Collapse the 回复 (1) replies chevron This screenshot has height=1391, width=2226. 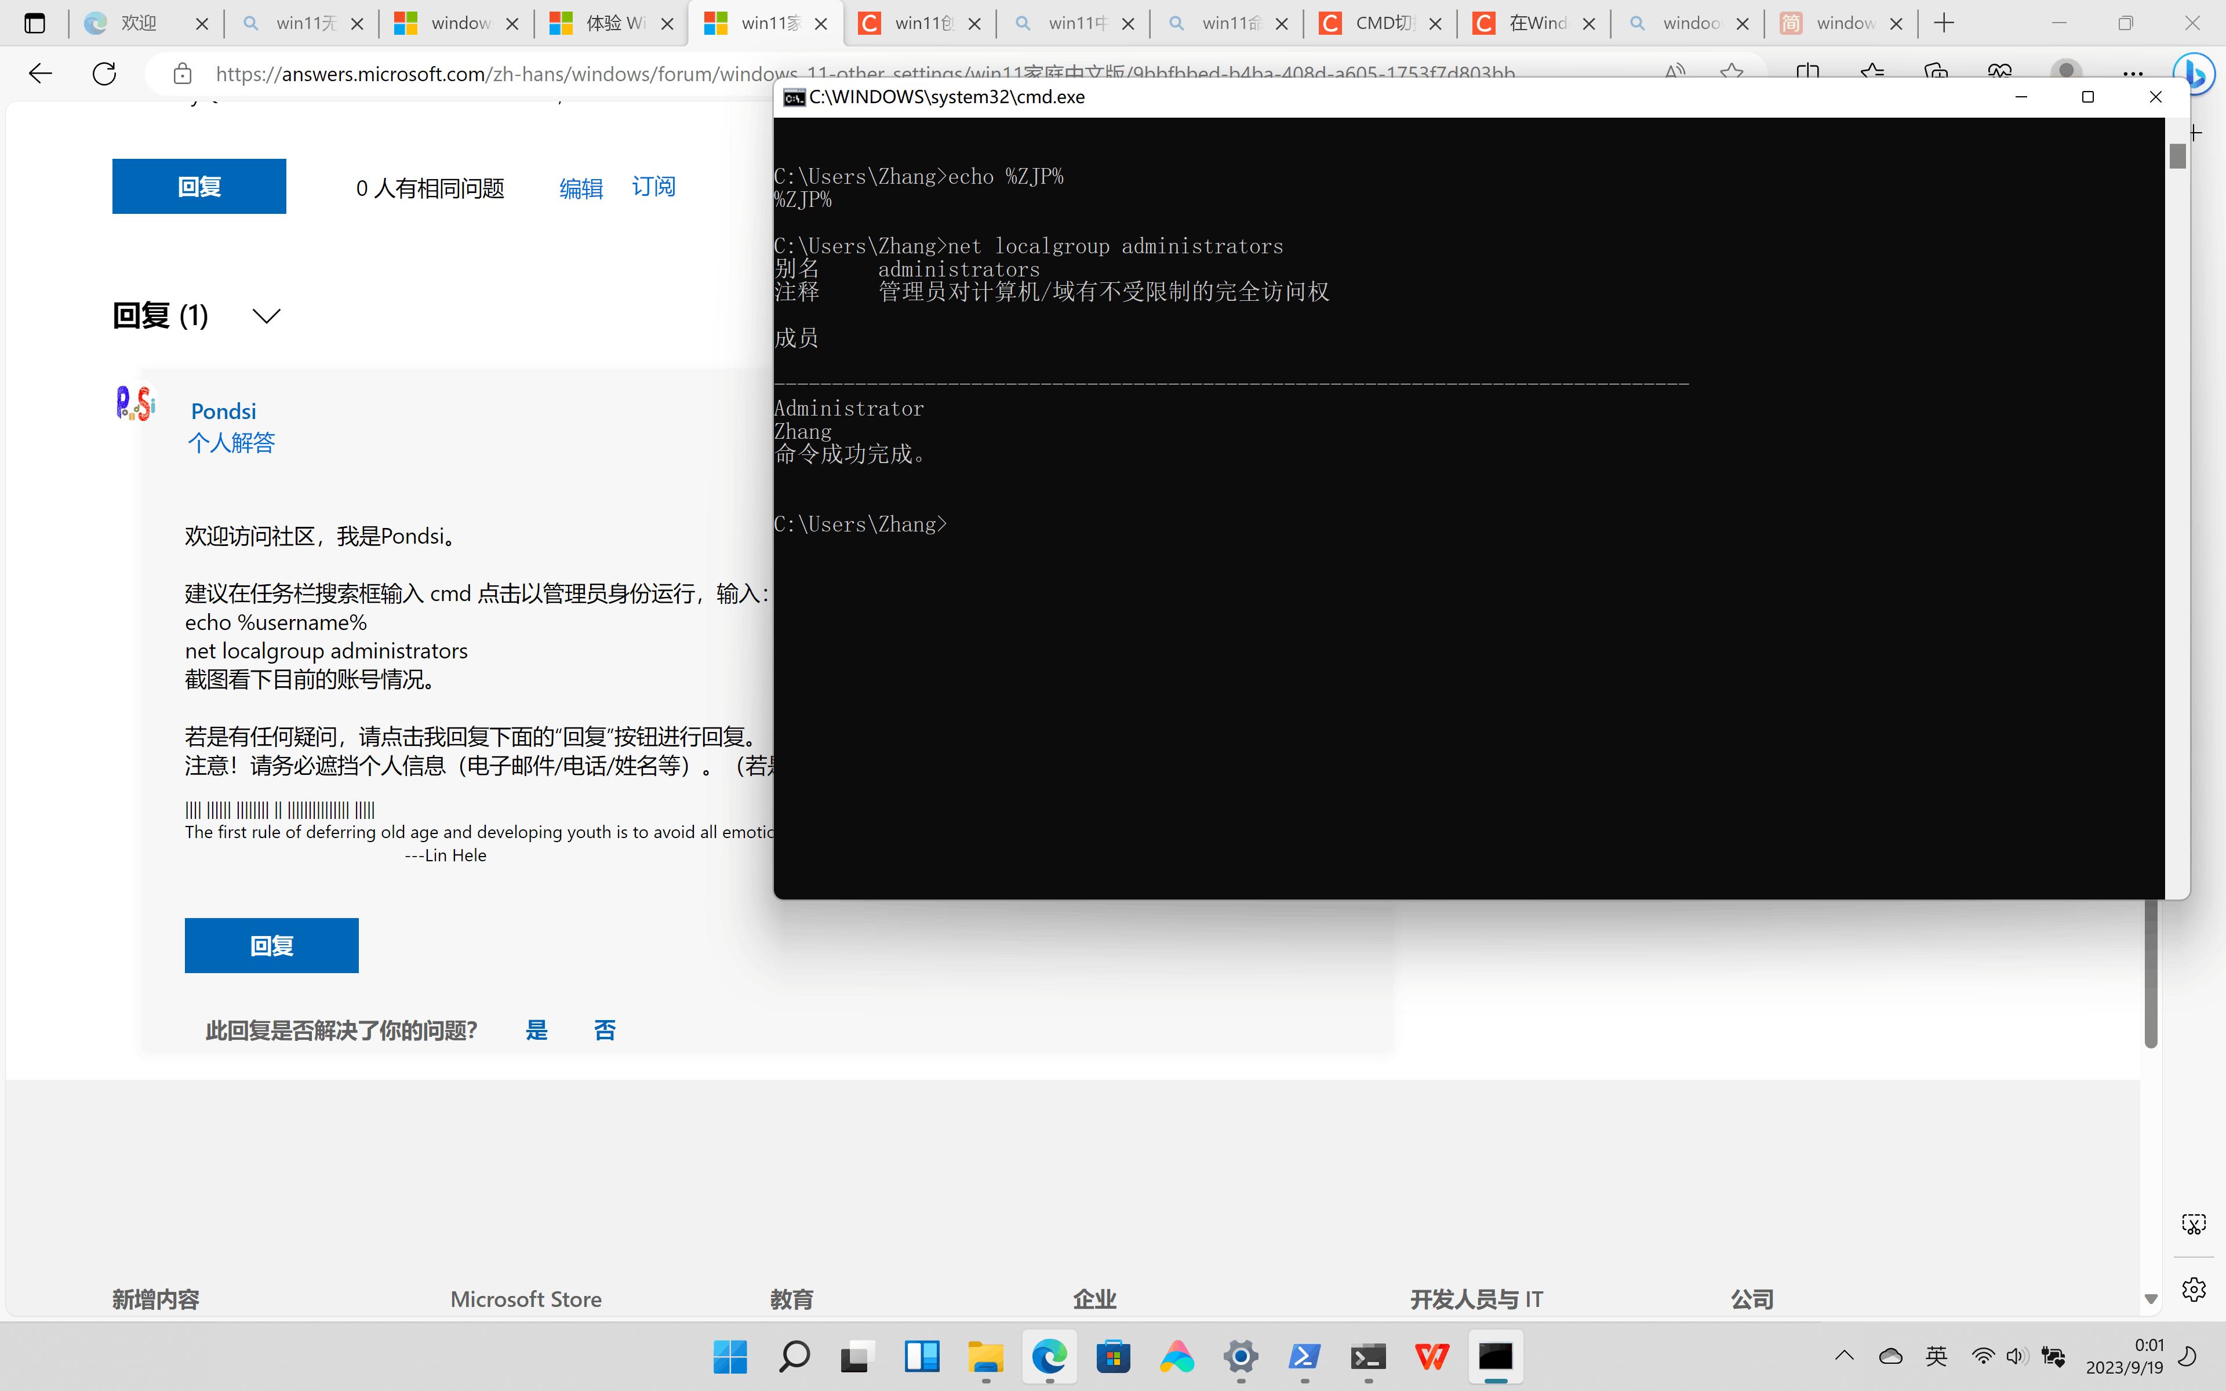pos(267,316)
